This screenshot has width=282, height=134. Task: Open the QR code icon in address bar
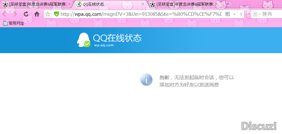point(228,14)
